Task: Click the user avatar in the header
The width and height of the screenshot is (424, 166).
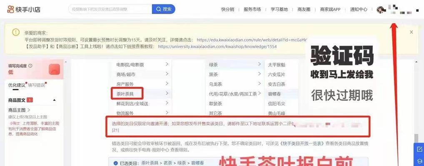Action: [380, 10]
